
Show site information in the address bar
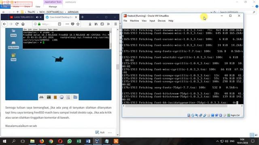(35, 24)
